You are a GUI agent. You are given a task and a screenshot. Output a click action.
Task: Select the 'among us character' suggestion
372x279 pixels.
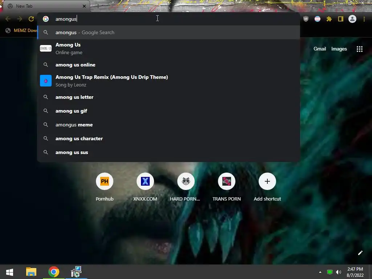[169, 138]
